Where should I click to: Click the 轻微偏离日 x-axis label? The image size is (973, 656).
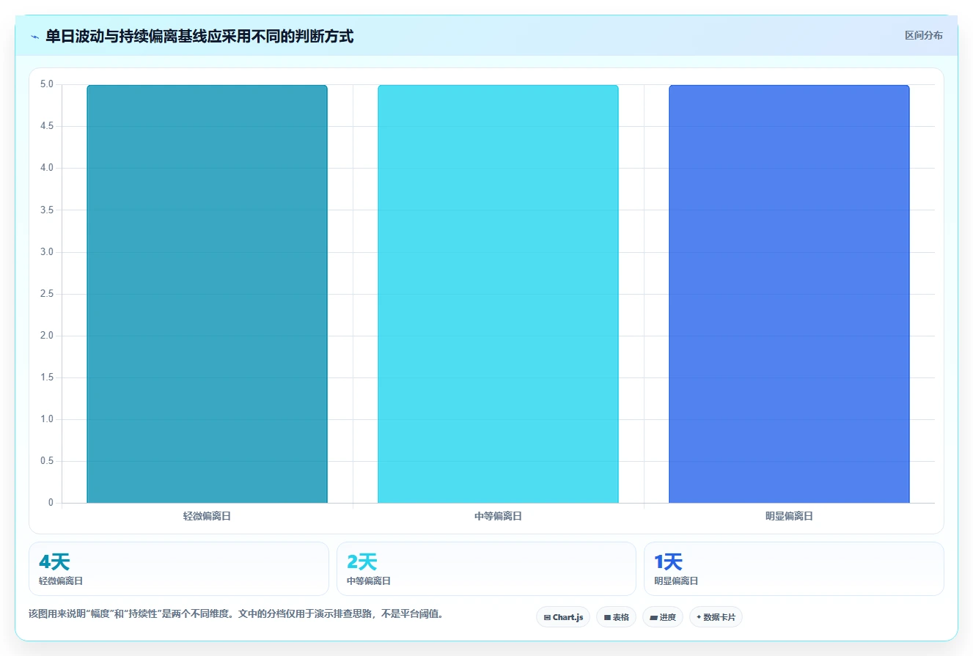[x=207, y=516]
